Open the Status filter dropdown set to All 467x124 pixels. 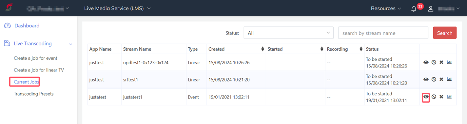click(x=288, y=33)
